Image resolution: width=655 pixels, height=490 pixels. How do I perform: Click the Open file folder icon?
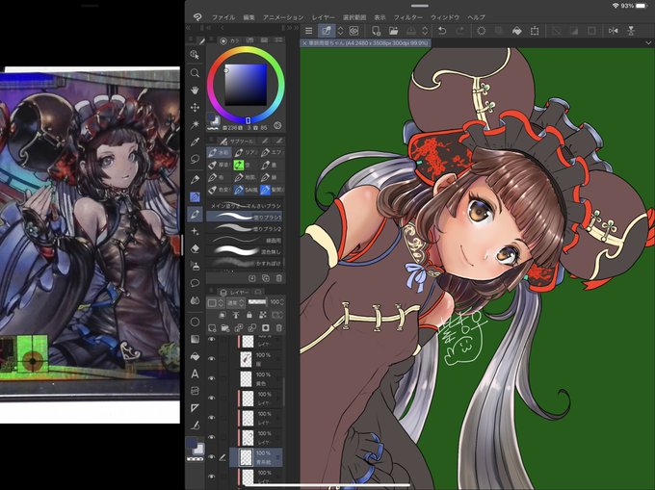pyautogui.click(x=393, y=31)
